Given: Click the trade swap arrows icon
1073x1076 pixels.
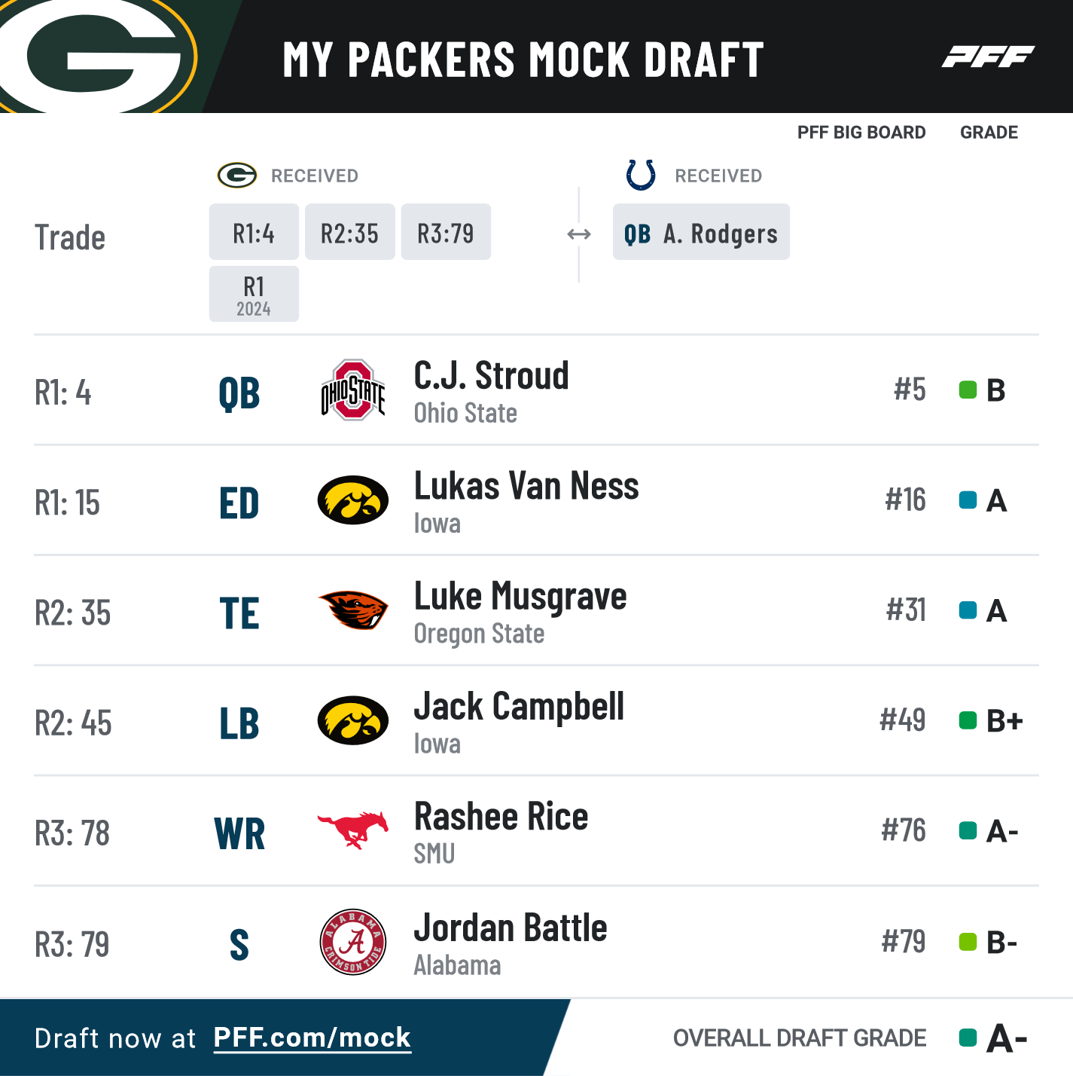Looking at the screenshot, I should (x=579, y=234).
